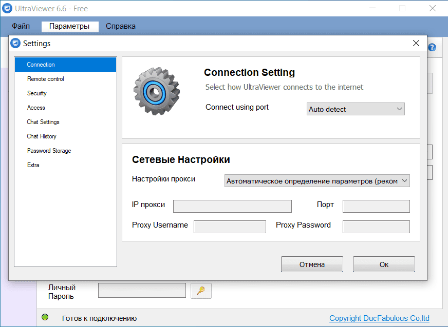Screen dimensions: 448x327
Task: Select the Chat History section
Action: click(x=42, y=136)
